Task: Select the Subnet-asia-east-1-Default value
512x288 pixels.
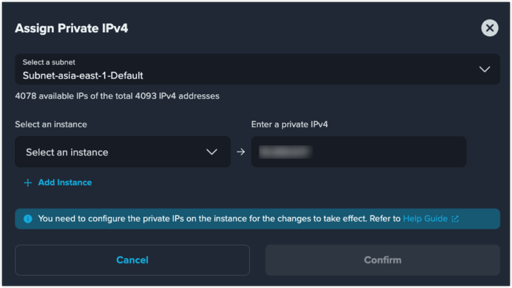Action: tap(83, 76)
